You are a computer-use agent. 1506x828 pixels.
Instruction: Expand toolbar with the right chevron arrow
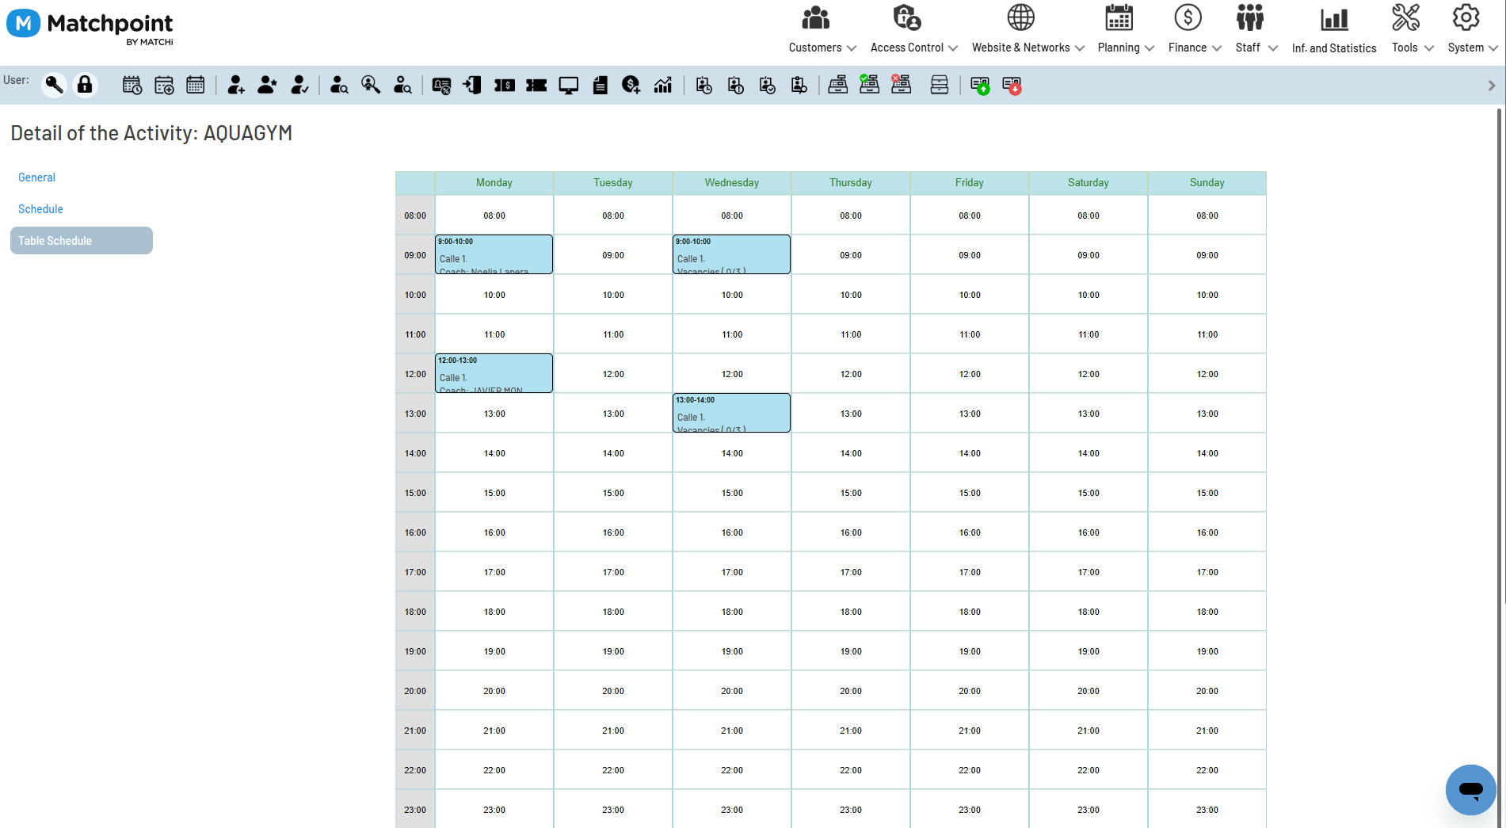[x=1492, y=86]
